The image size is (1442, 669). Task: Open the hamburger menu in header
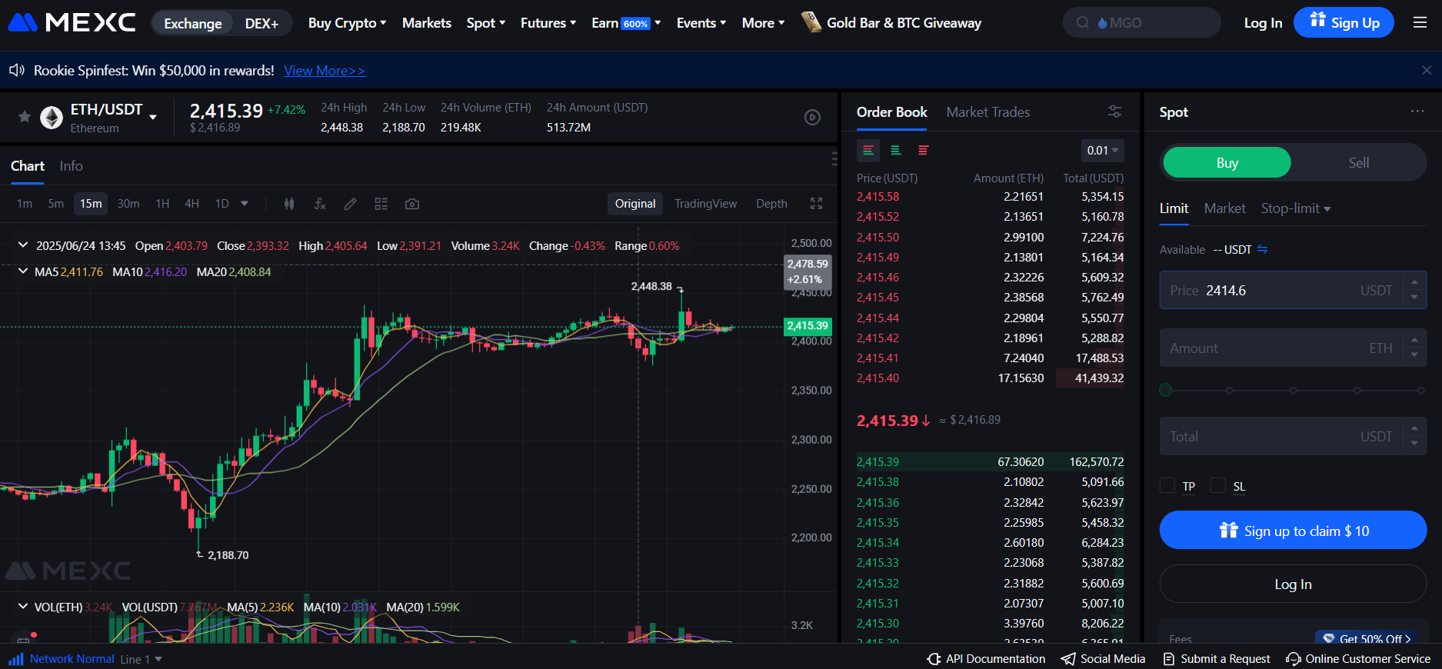(x=1420, y=22)
